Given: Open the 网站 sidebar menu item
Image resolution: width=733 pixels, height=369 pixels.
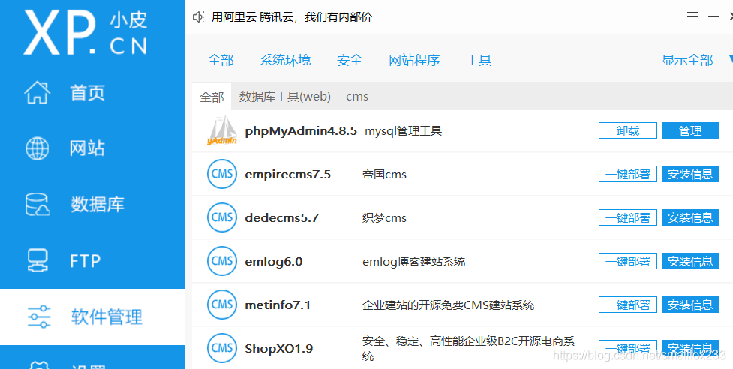Looking at the screenshot, I should point(92,148).
